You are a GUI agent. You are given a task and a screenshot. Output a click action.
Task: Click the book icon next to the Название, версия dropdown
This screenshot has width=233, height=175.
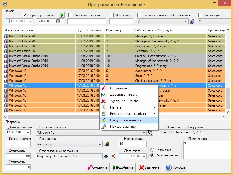(x=150, y=133)
